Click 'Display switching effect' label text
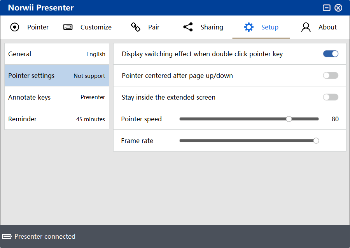 point(202,54)
